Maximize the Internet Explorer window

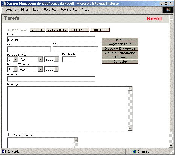166,4
